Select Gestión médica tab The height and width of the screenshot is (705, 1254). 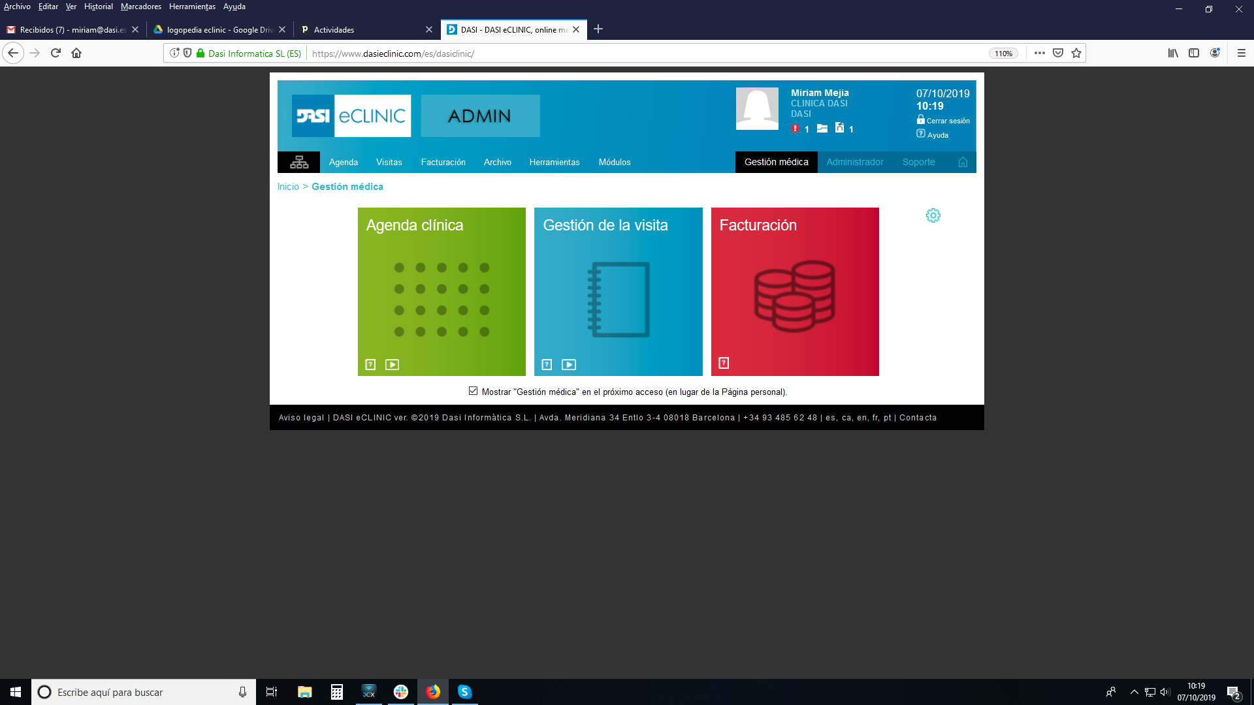click(777, 162)
